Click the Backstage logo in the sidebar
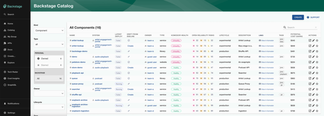324x116 pixels. [12, 6]
